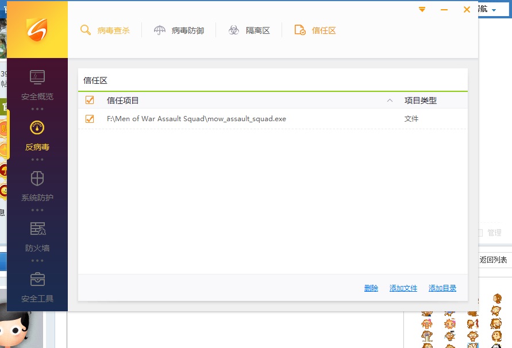
Task: Open the 安全概览 security overview panel
Action: [37, 83]
